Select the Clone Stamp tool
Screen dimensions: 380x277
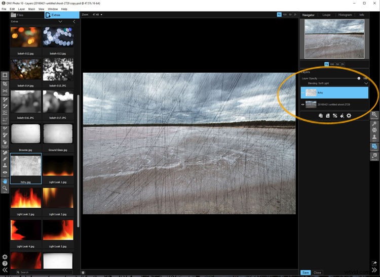pyautogui.click(x=5, y=166)
